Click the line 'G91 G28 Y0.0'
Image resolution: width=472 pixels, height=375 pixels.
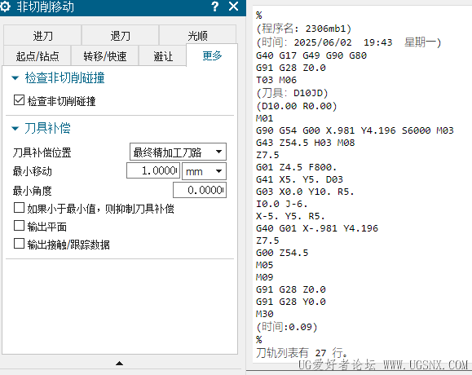coord(291,302)
